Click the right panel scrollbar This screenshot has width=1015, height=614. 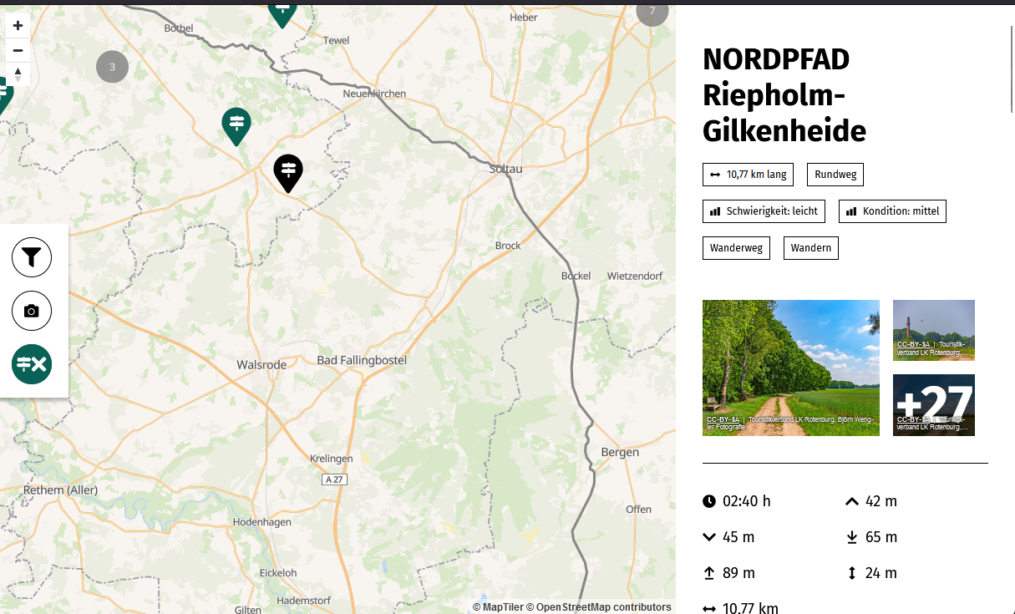coord(1011,67)
